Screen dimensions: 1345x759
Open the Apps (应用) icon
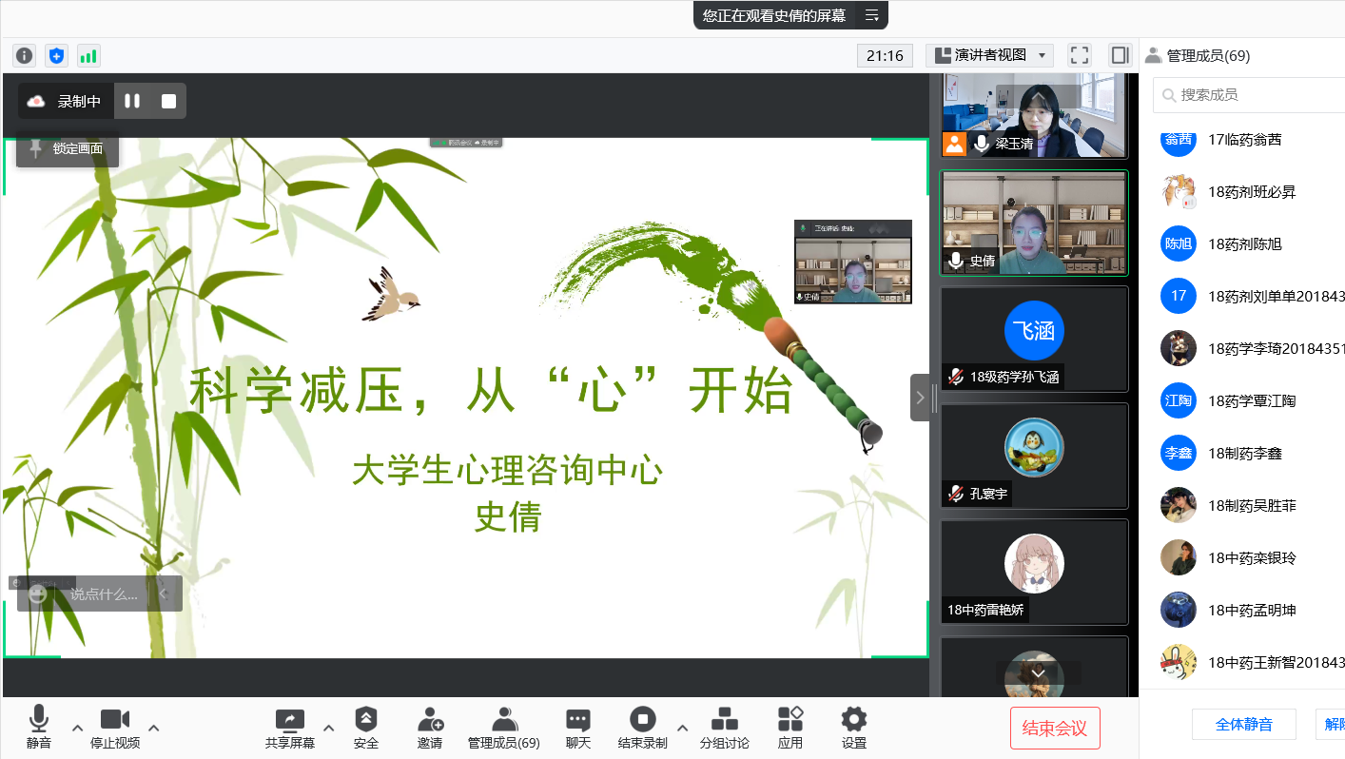click(789, 728)
